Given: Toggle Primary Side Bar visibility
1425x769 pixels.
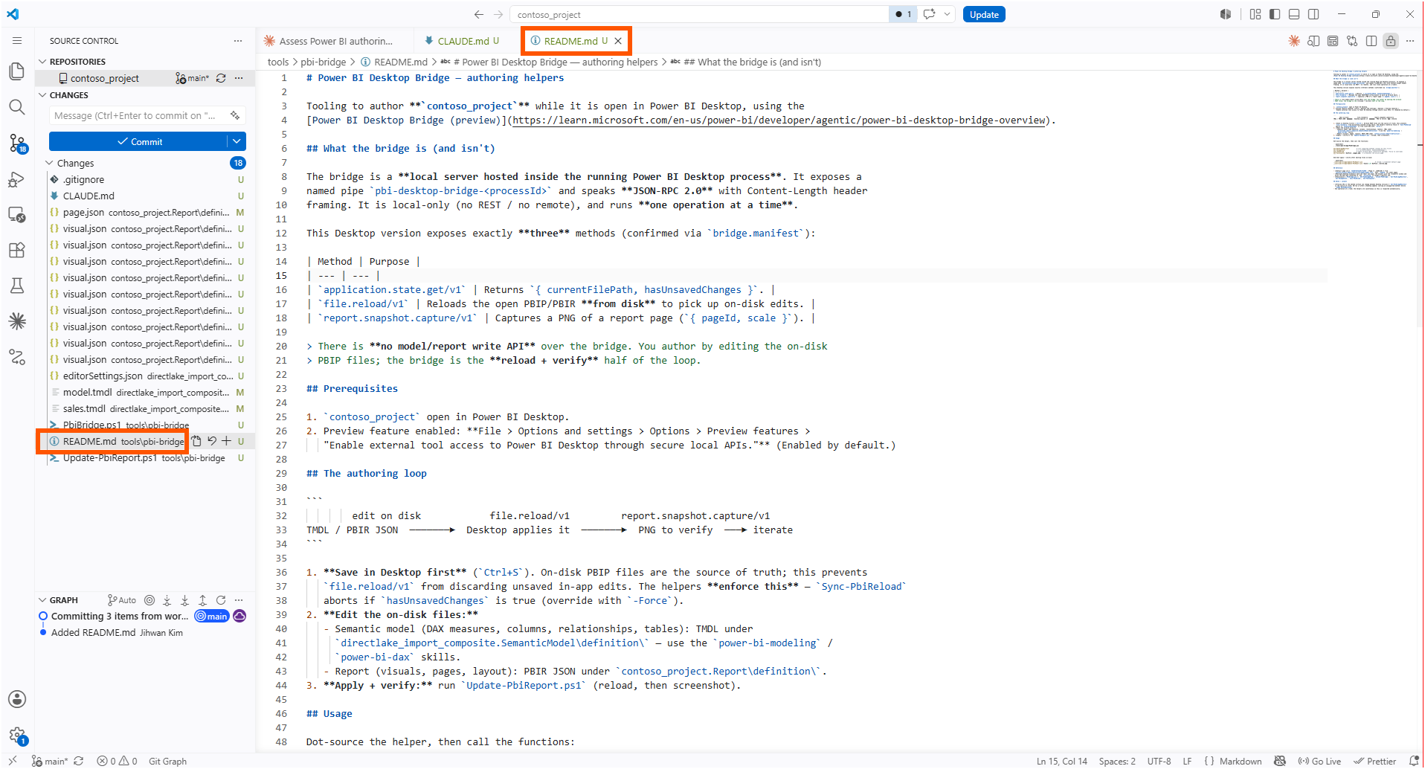Looking at the screenshot, I should 1275,14.
